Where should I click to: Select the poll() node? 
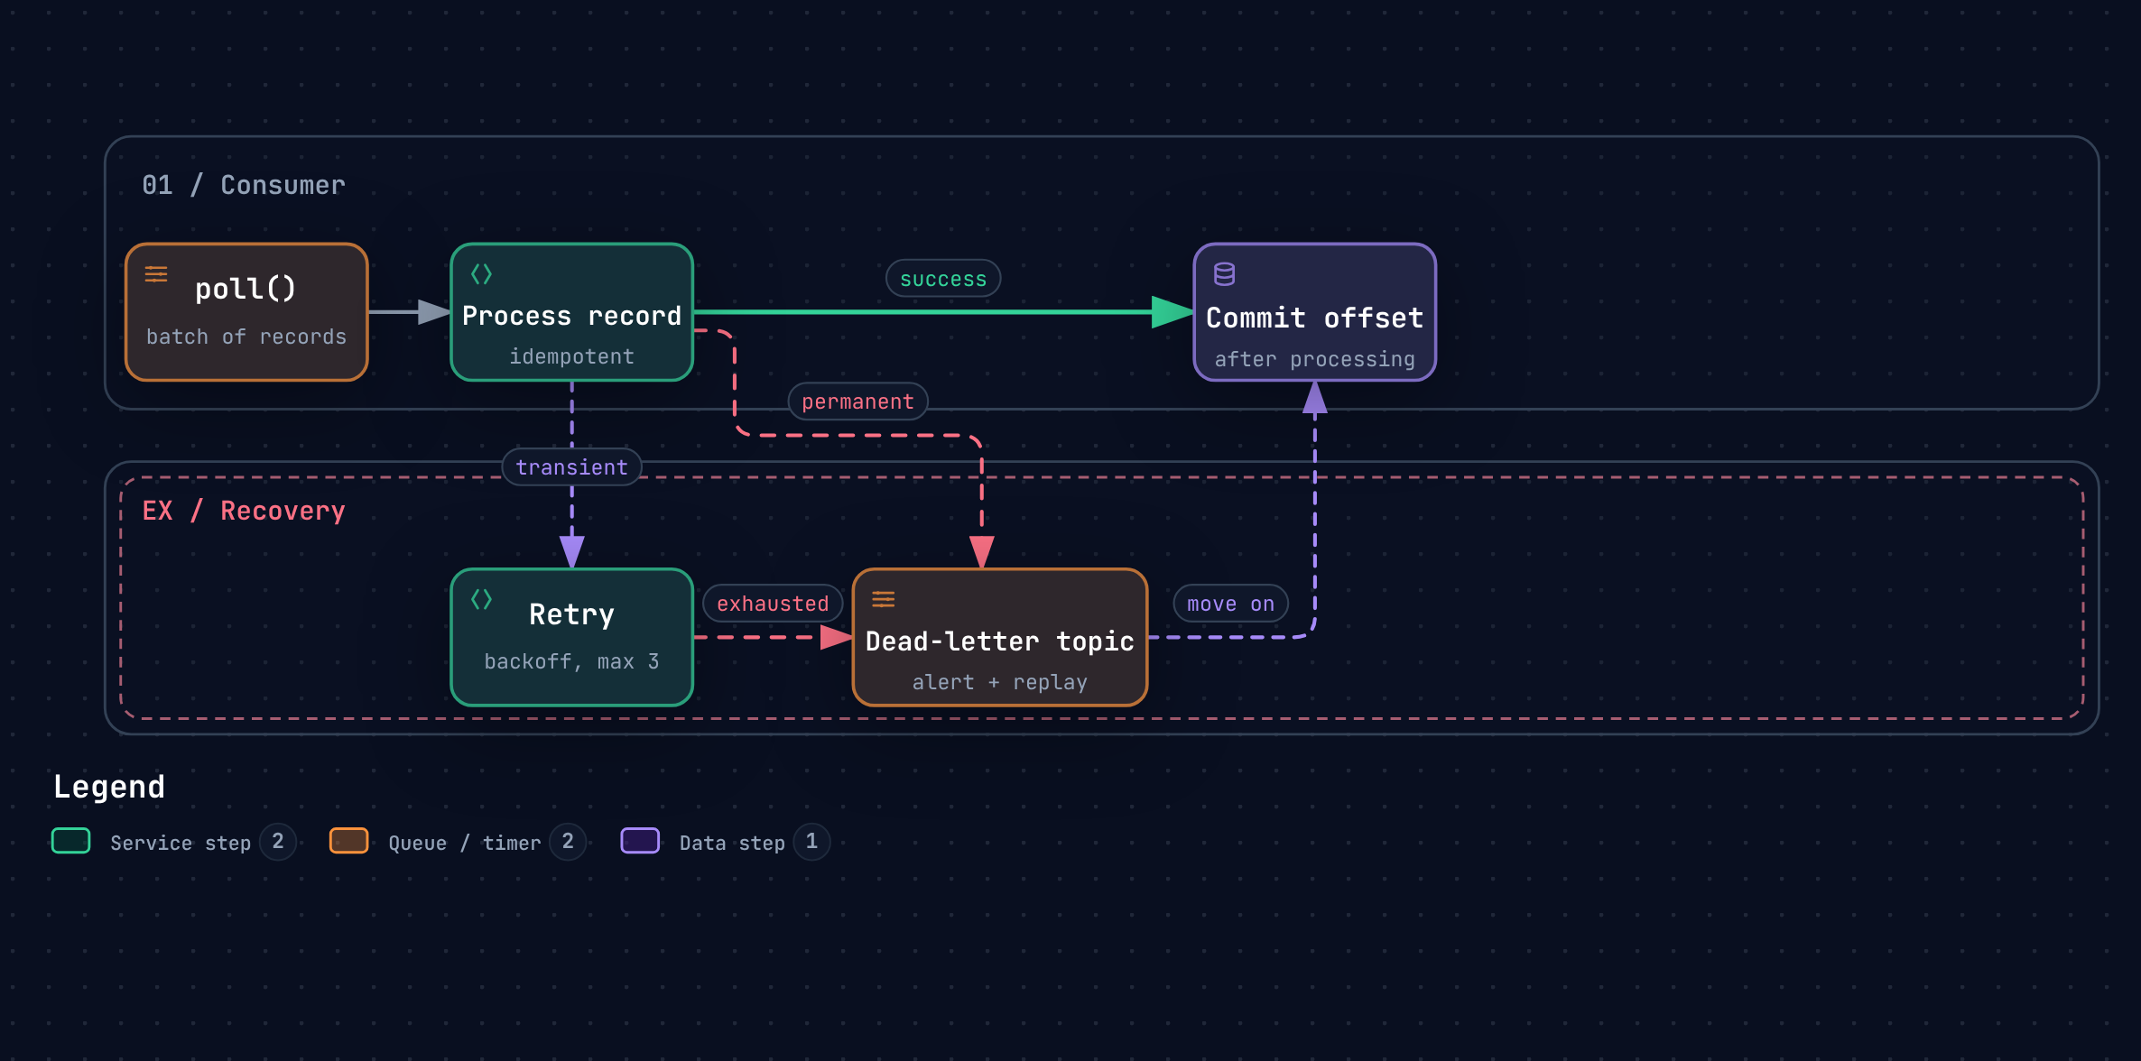click(x=246, y=312)
